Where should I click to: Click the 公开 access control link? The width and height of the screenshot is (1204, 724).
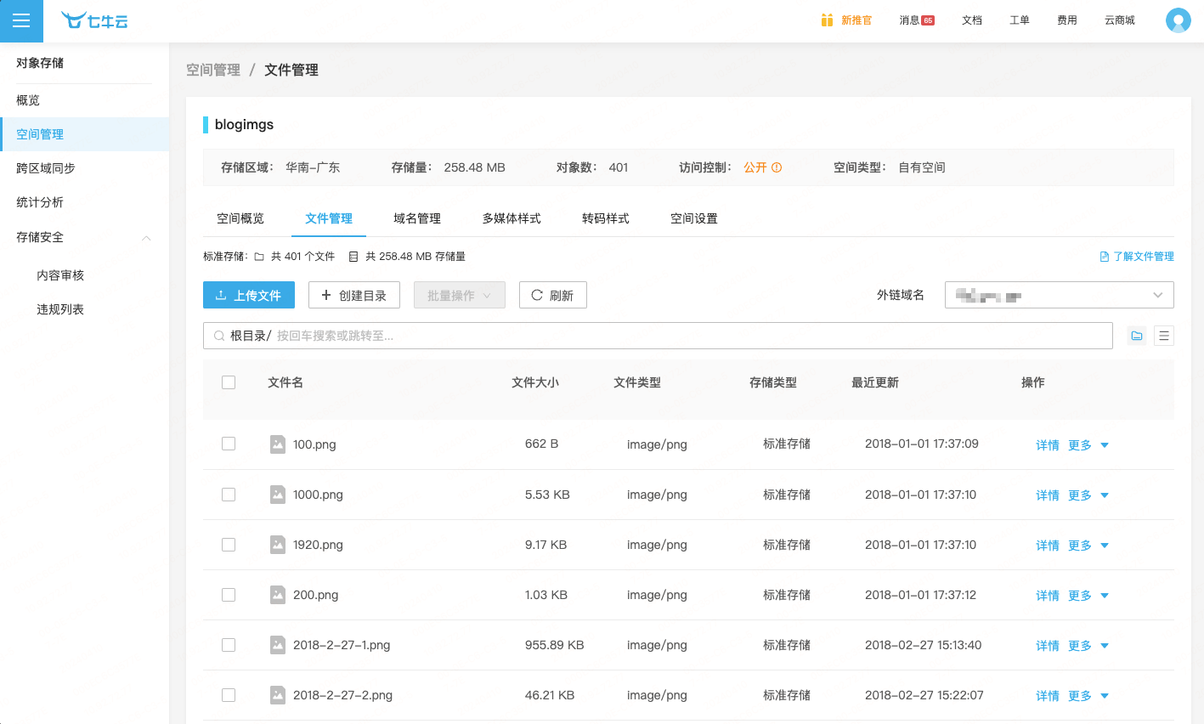[755, 167]
